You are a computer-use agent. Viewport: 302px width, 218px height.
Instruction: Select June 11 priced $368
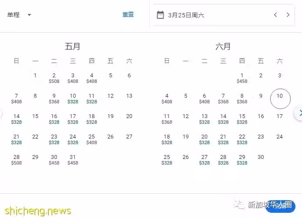coord(167,119)
